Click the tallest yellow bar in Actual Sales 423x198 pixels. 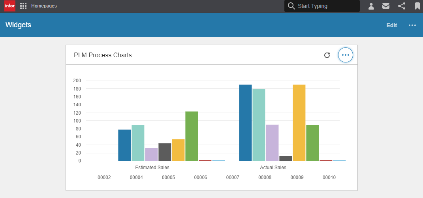pos(299,123)
